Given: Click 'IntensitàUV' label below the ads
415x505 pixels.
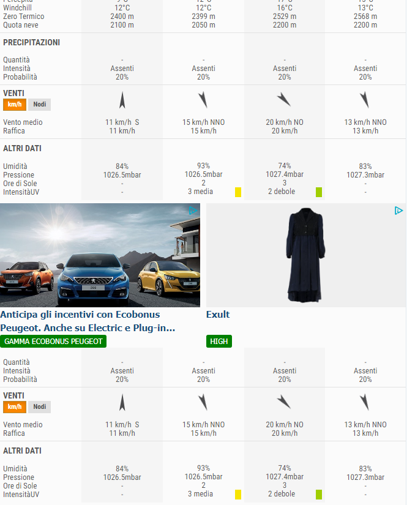Looking at the screenshot, I should point(21,495).
